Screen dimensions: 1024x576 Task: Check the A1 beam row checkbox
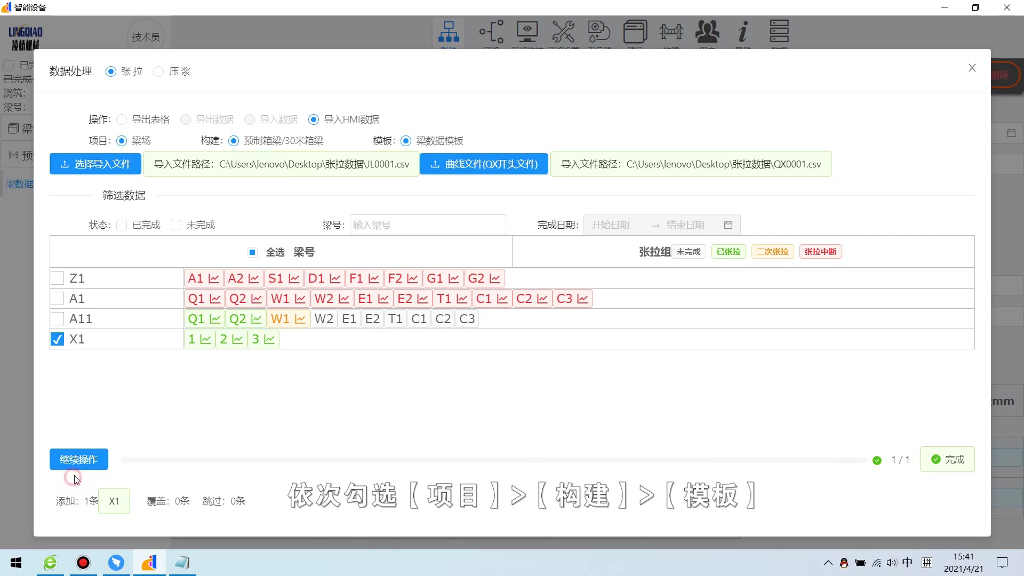tap(57, 299)
